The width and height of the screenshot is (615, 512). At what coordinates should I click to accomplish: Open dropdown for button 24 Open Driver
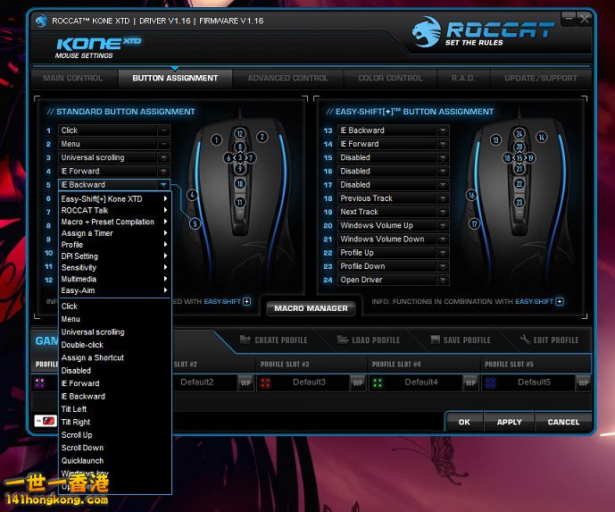click(443, 280)
